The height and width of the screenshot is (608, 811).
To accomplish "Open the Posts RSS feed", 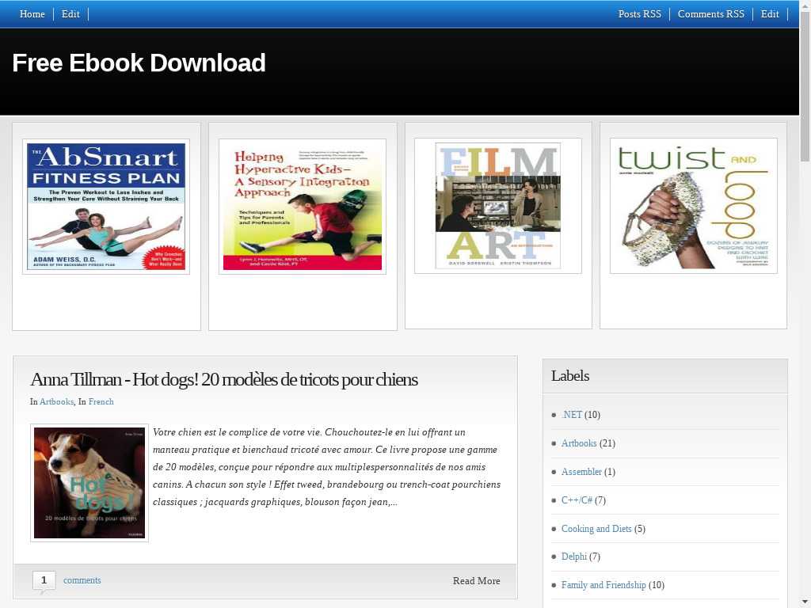I will 639,14.
